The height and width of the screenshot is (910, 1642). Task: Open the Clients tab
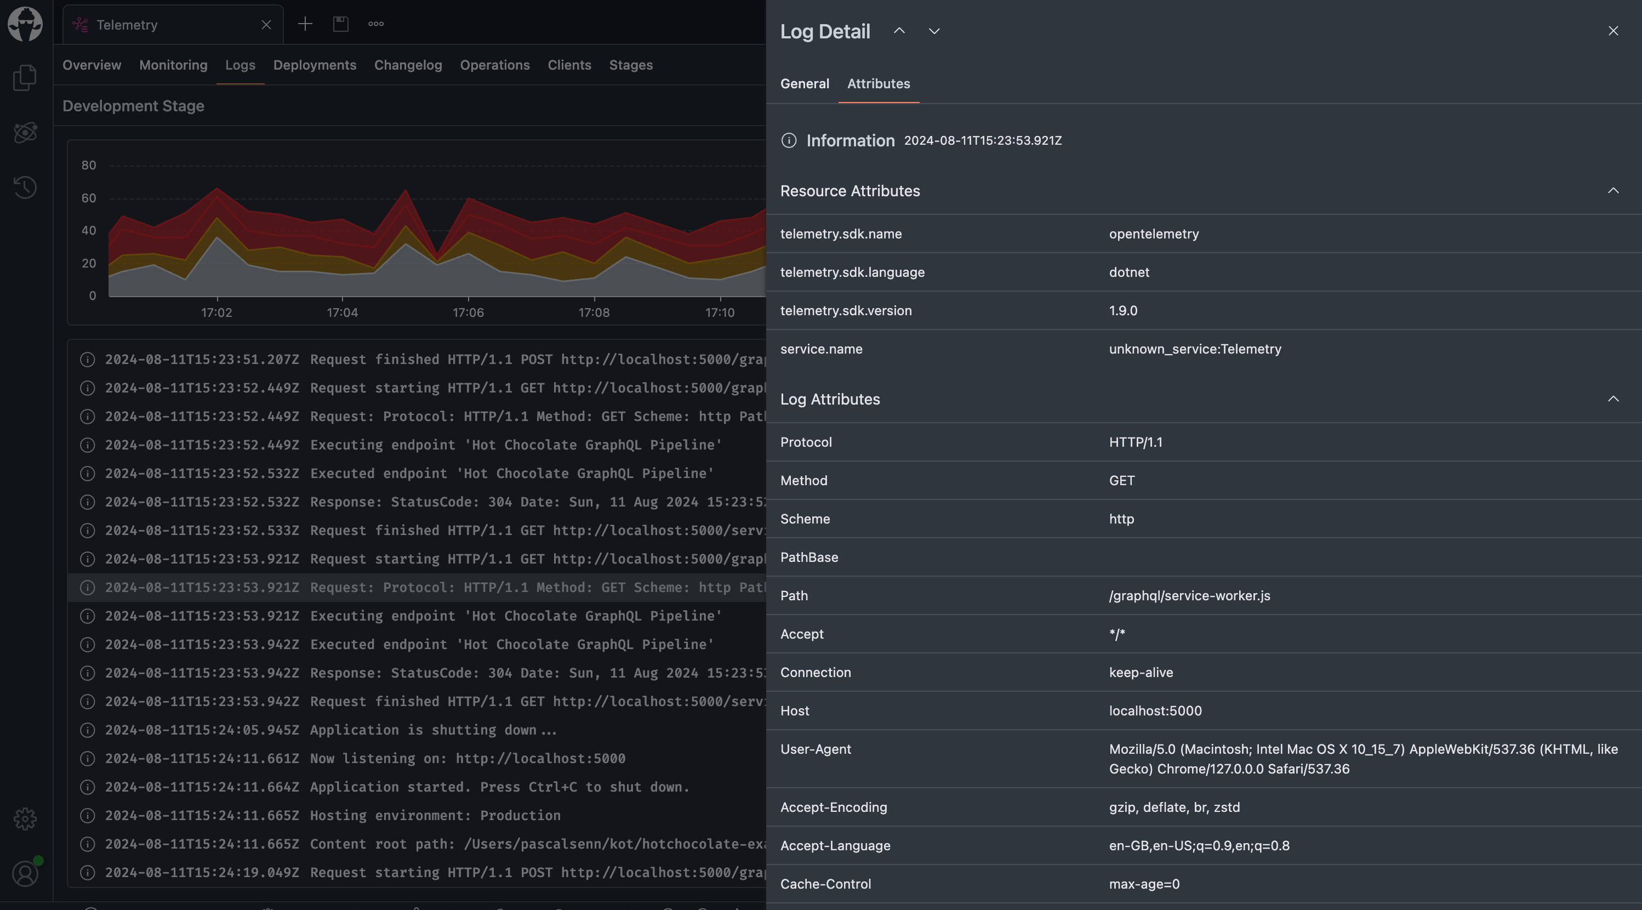pos(569,65)
